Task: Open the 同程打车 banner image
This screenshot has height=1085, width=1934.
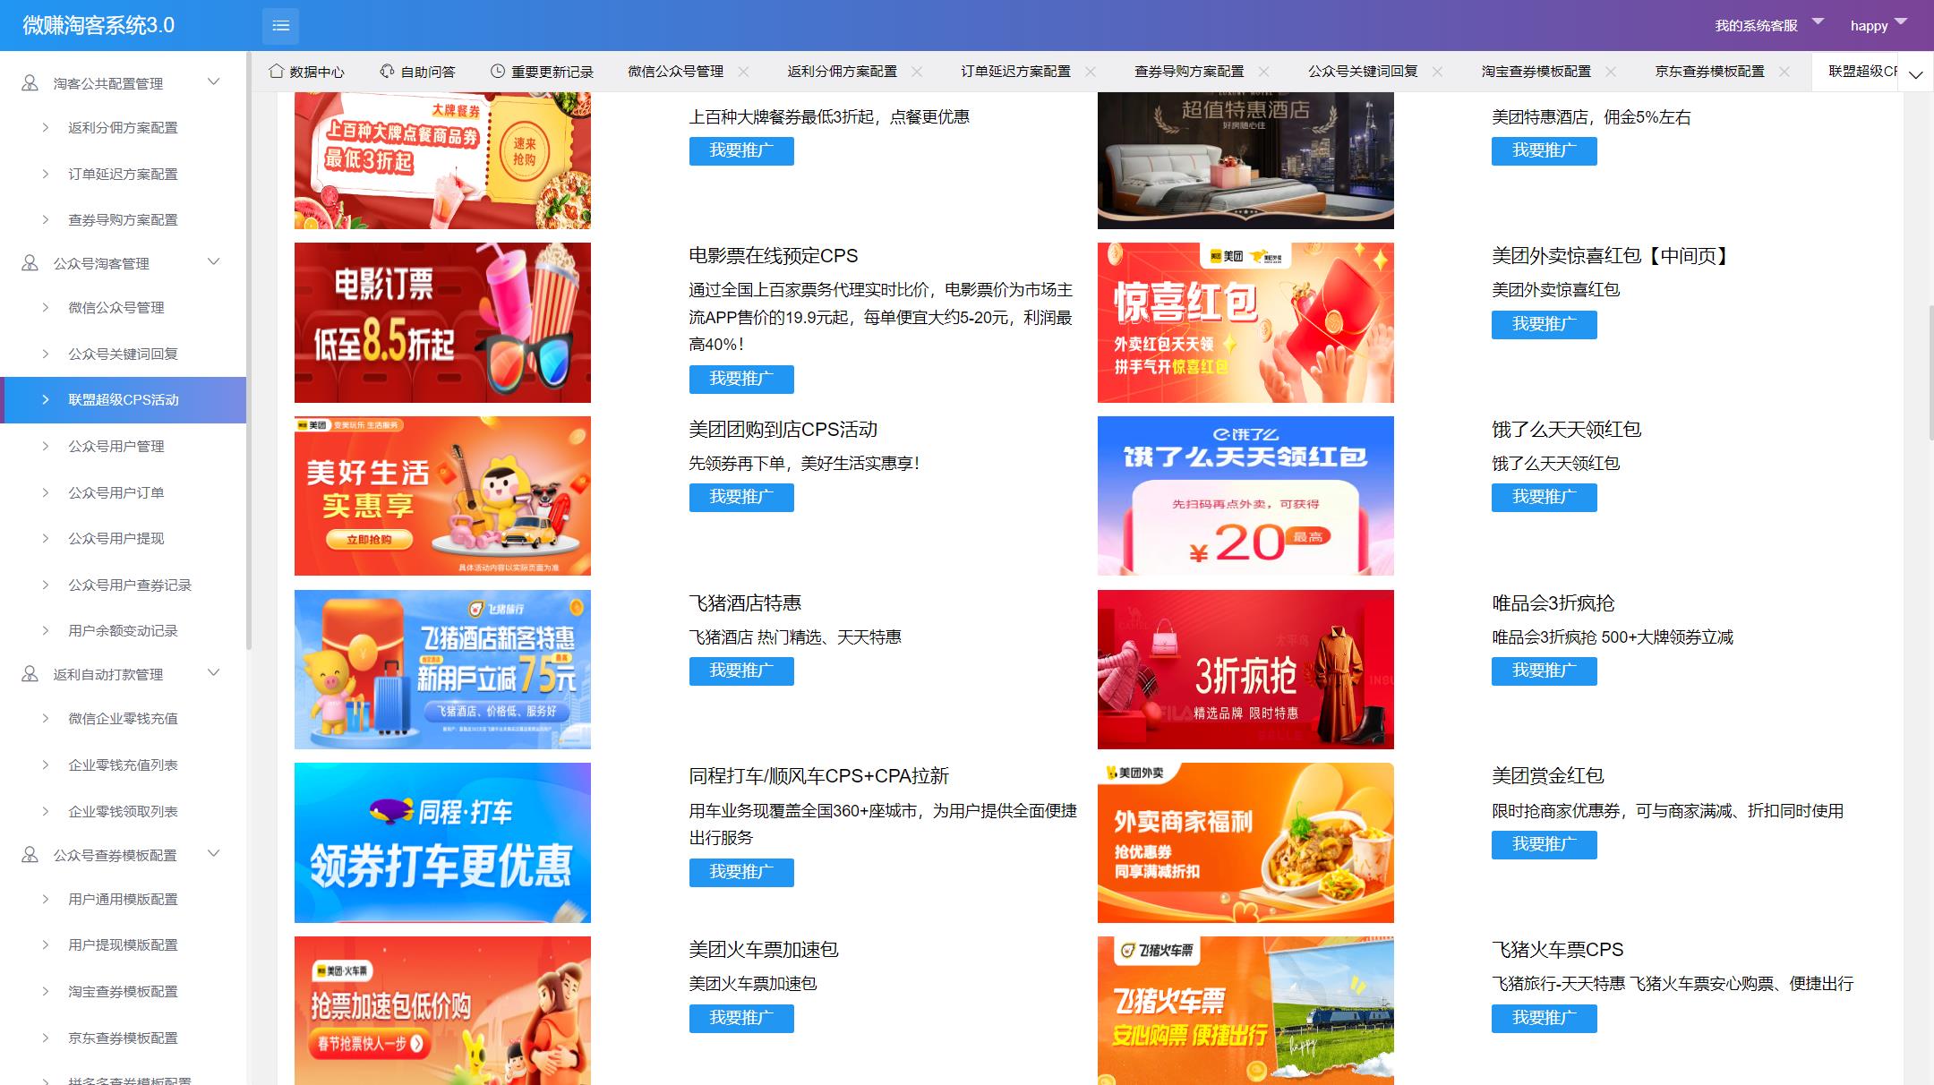Action: [x=442, y=842]
